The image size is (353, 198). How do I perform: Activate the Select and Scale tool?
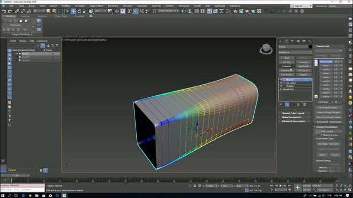click(85, 11)
